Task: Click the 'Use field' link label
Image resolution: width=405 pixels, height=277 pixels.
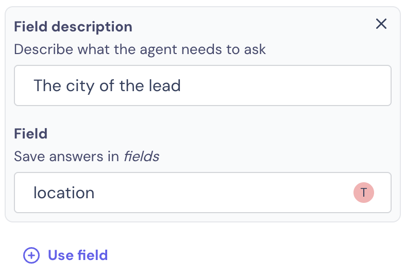Action: (78, 255)
